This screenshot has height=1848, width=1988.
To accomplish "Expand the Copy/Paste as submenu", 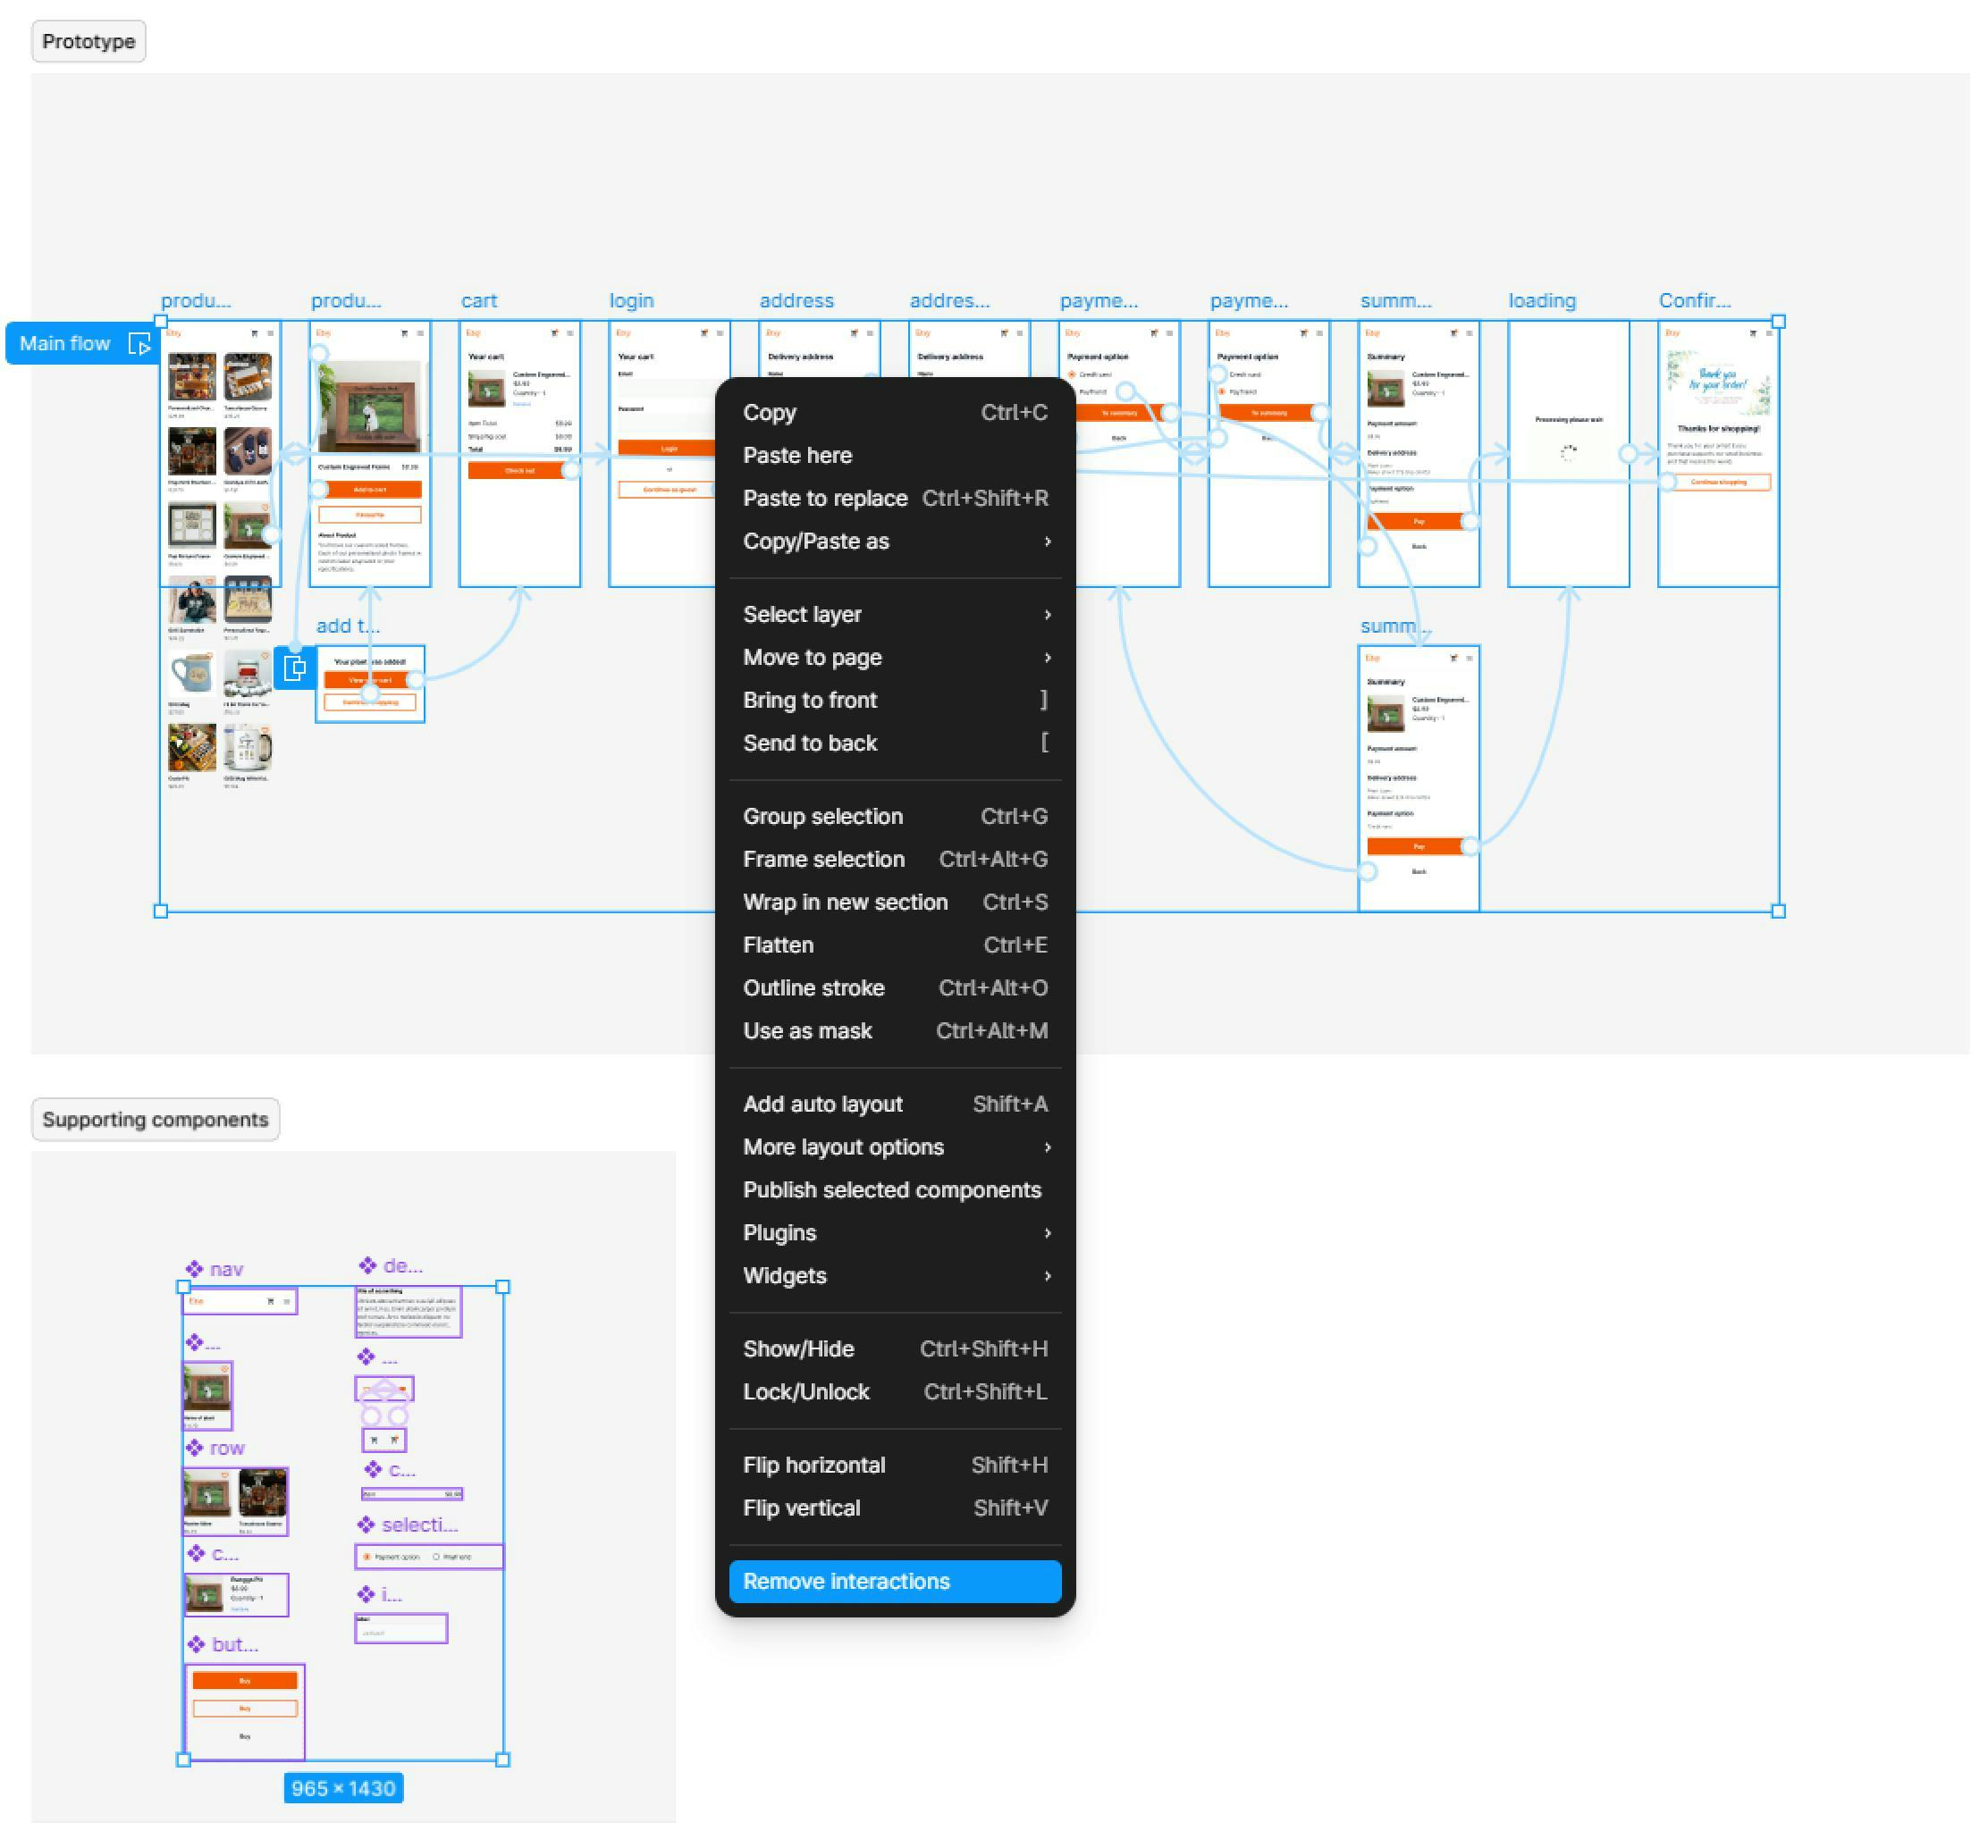I will pos(1046,541).
